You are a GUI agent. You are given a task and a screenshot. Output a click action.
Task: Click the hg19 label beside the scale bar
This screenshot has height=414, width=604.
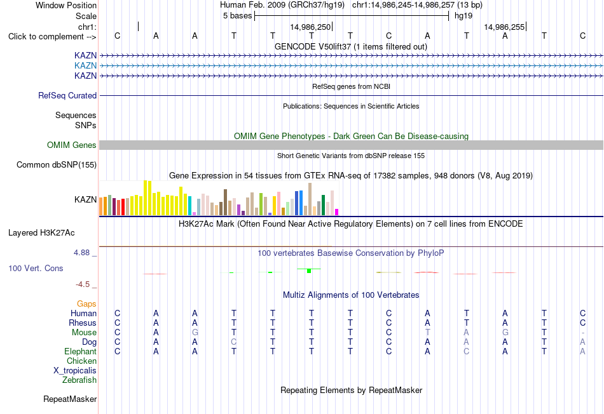click(463, 16)
